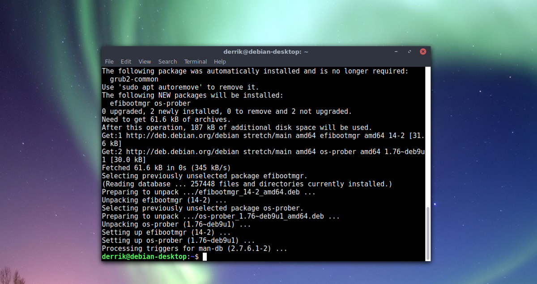Minimize the terminal window

pyautogui.click(x=396, y=52)
